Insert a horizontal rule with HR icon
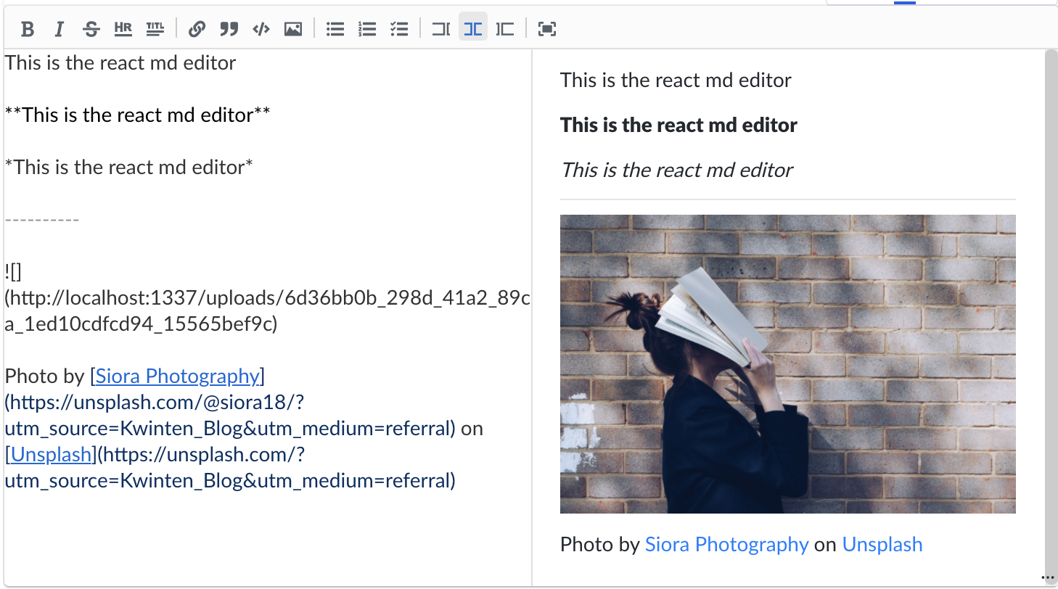Image resolution: width=1058 pixels, height=589 pixels. 123,29
